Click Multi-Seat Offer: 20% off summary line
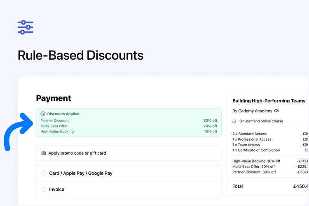Image resolution: width=309 pixels, height=206 pixels. point(253,167)
